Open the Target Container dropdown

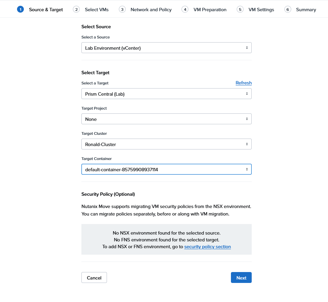click(166, 170)
